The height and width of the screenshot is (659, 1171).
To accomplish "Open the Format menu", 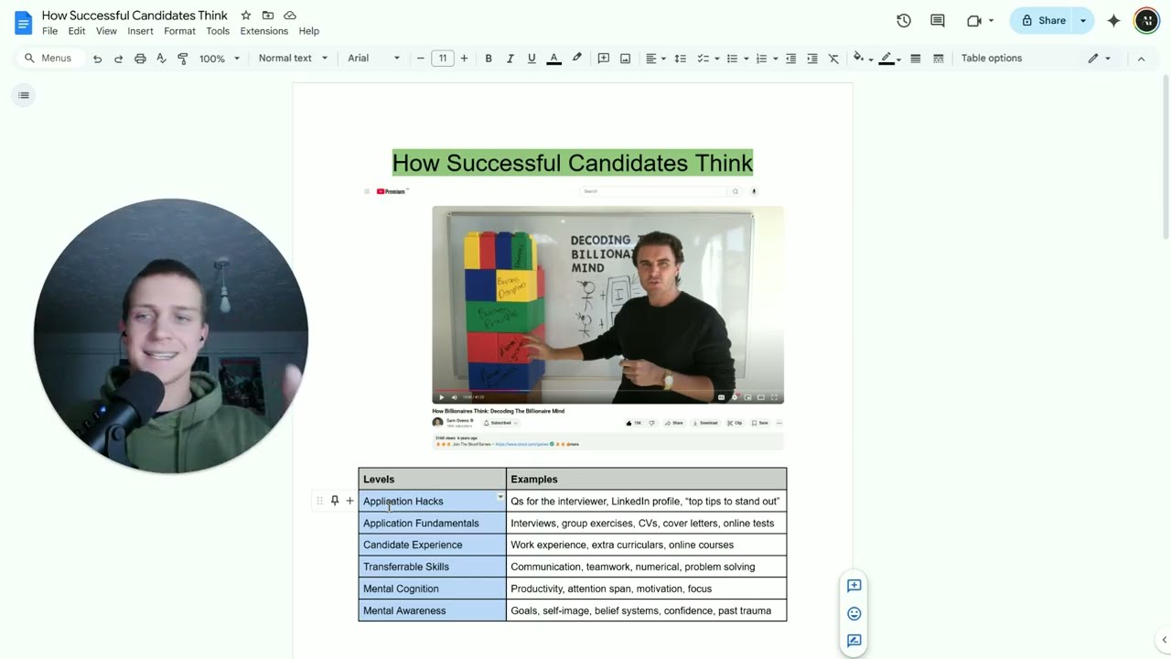I will (179, 31).
